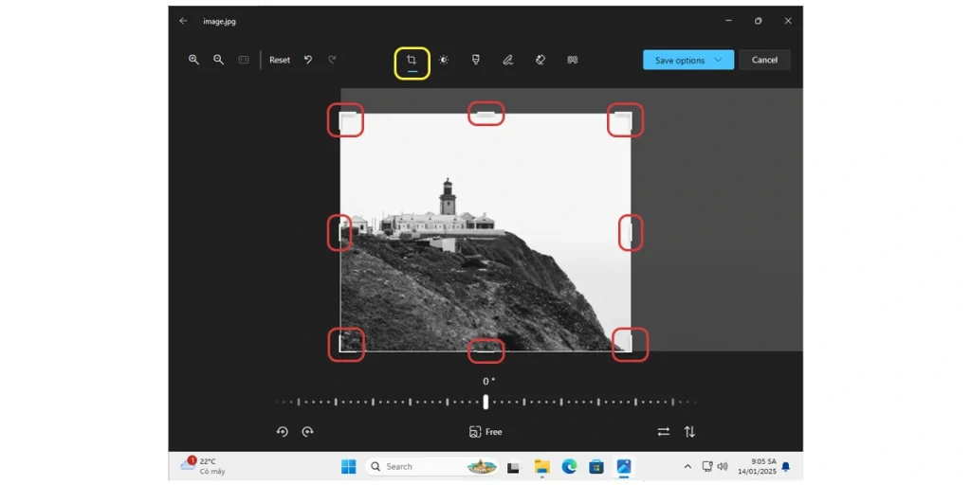This screenshot has height=485, width=971.
Task: Click the straighten angle slider handle
Action: 485,402
